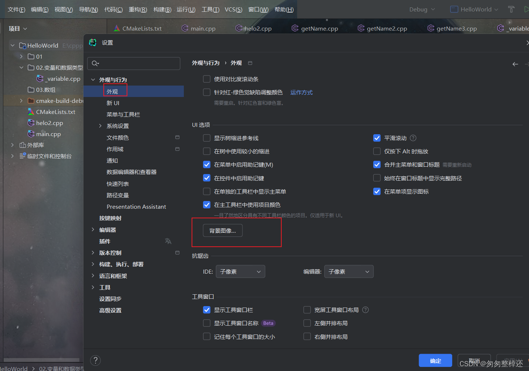
Task: Uncheck 在菜单中启用助记键(M)
Action: [207, 164]
